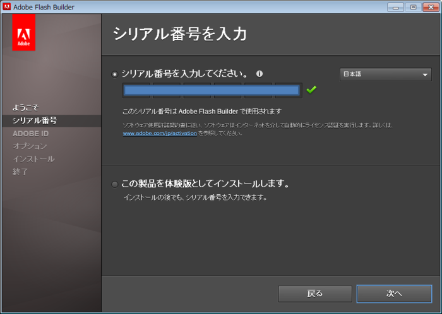Viewport: 442px width, 314px height.
Task: Click the text インストールの後でも、シリアル番号を入力できます。
Action: click(x=195, y=198)
